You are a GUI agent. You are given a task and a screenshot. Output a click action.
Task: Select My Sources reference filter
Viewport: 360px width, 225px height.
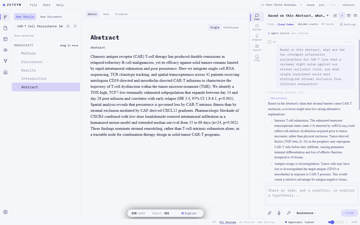247,222
